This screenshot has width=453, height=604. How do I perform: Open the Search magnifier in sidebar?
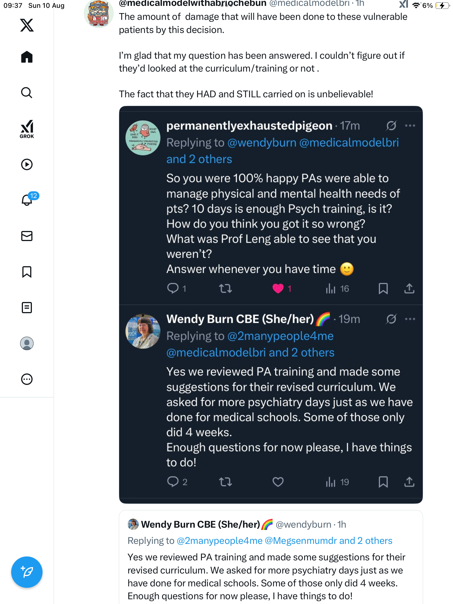click(27, 93)
